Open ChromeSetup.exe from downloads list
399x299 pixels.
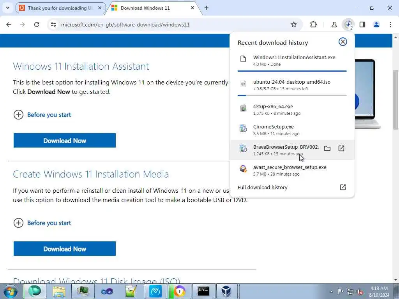pyautogui.click(x=292, y=130)
